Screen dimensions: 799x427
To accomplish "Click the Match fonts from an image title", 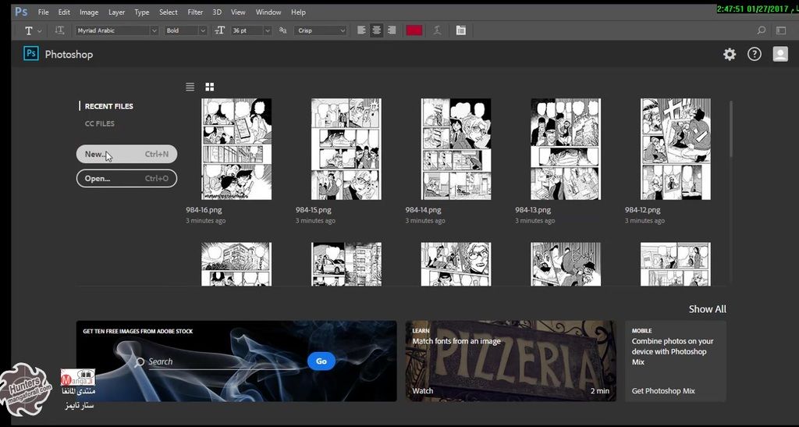I will (x=456, y=341).
